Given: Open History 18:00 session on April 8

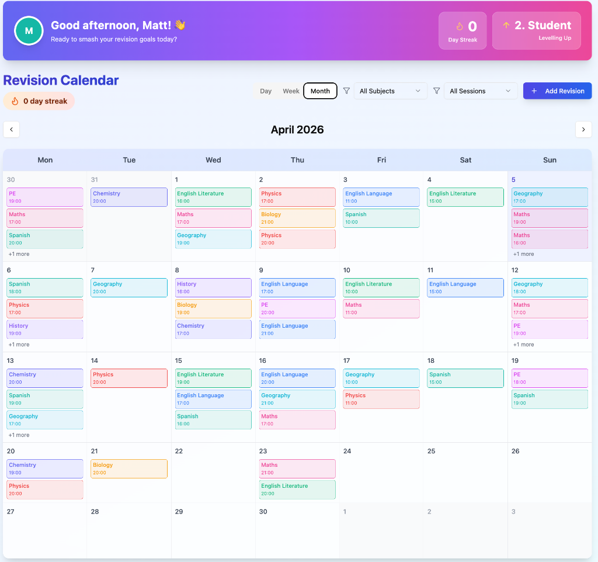Looking at the screenshot, I should [213, 287].
